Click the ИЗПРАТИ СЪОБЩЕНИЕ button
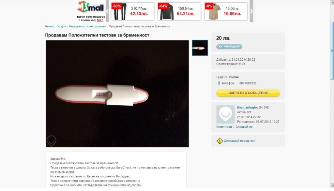334x191 pixels. [248, 93]
